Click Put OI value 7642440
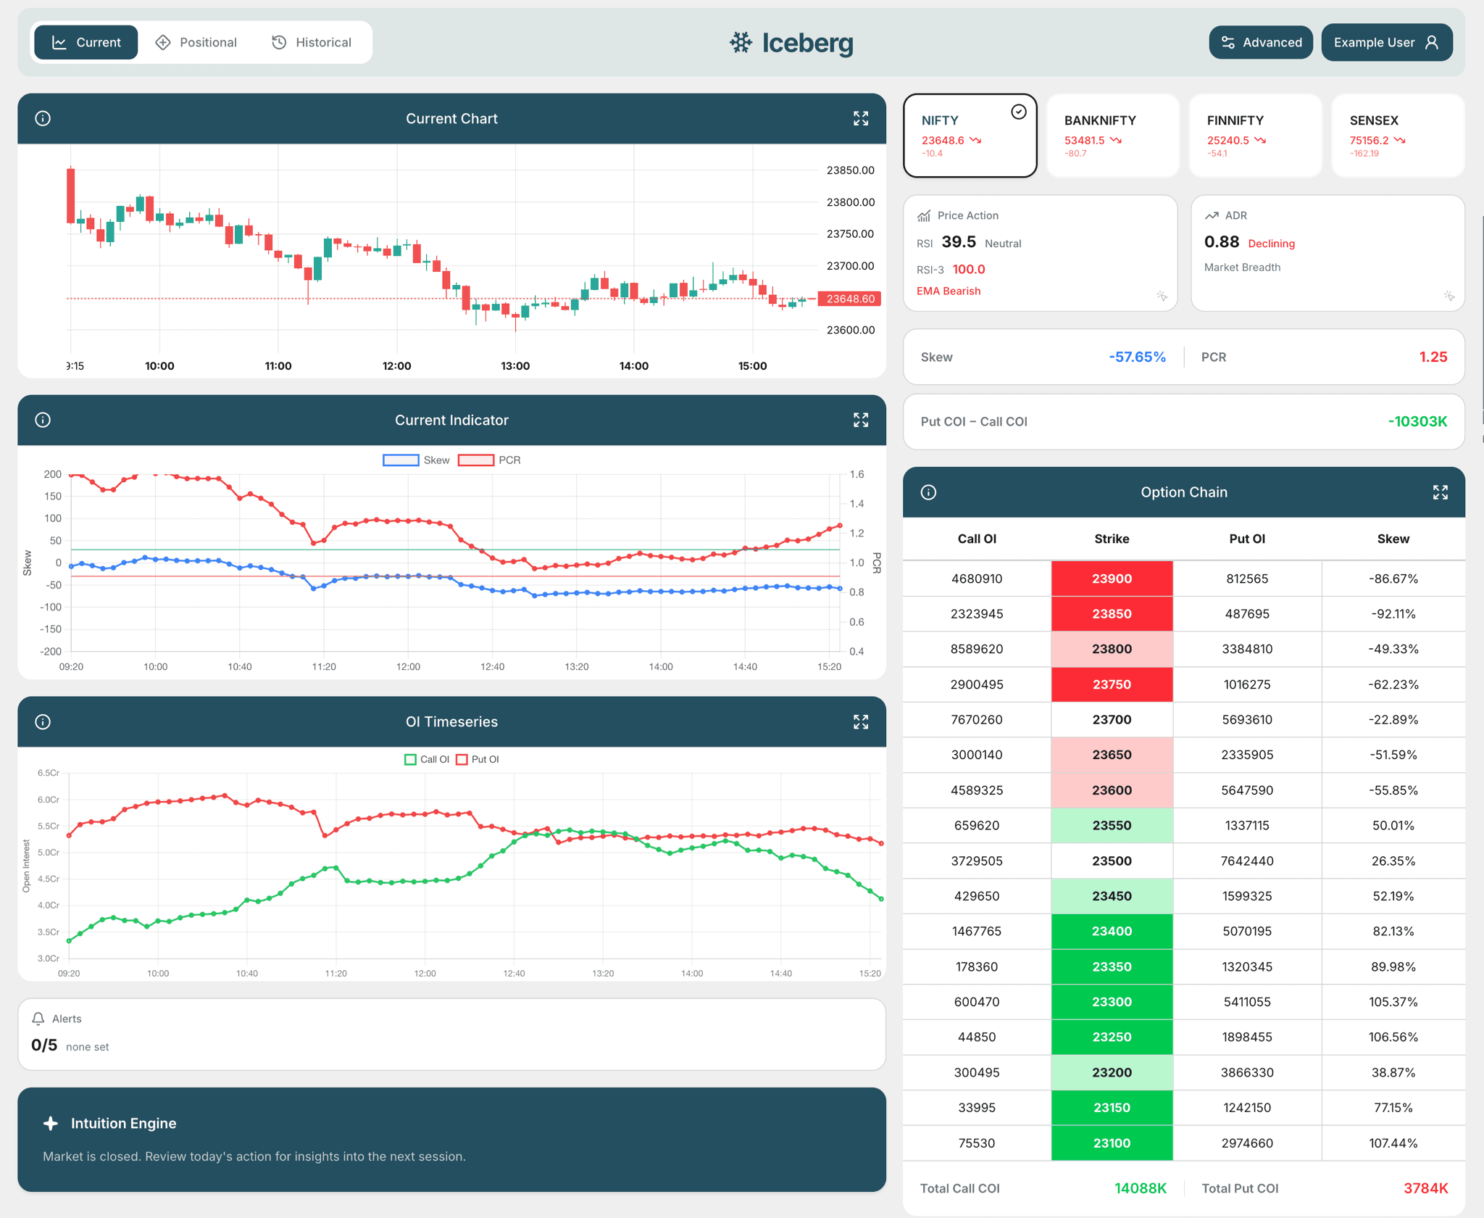Screen dimensions: 1484x1218 pos(1247,861)
